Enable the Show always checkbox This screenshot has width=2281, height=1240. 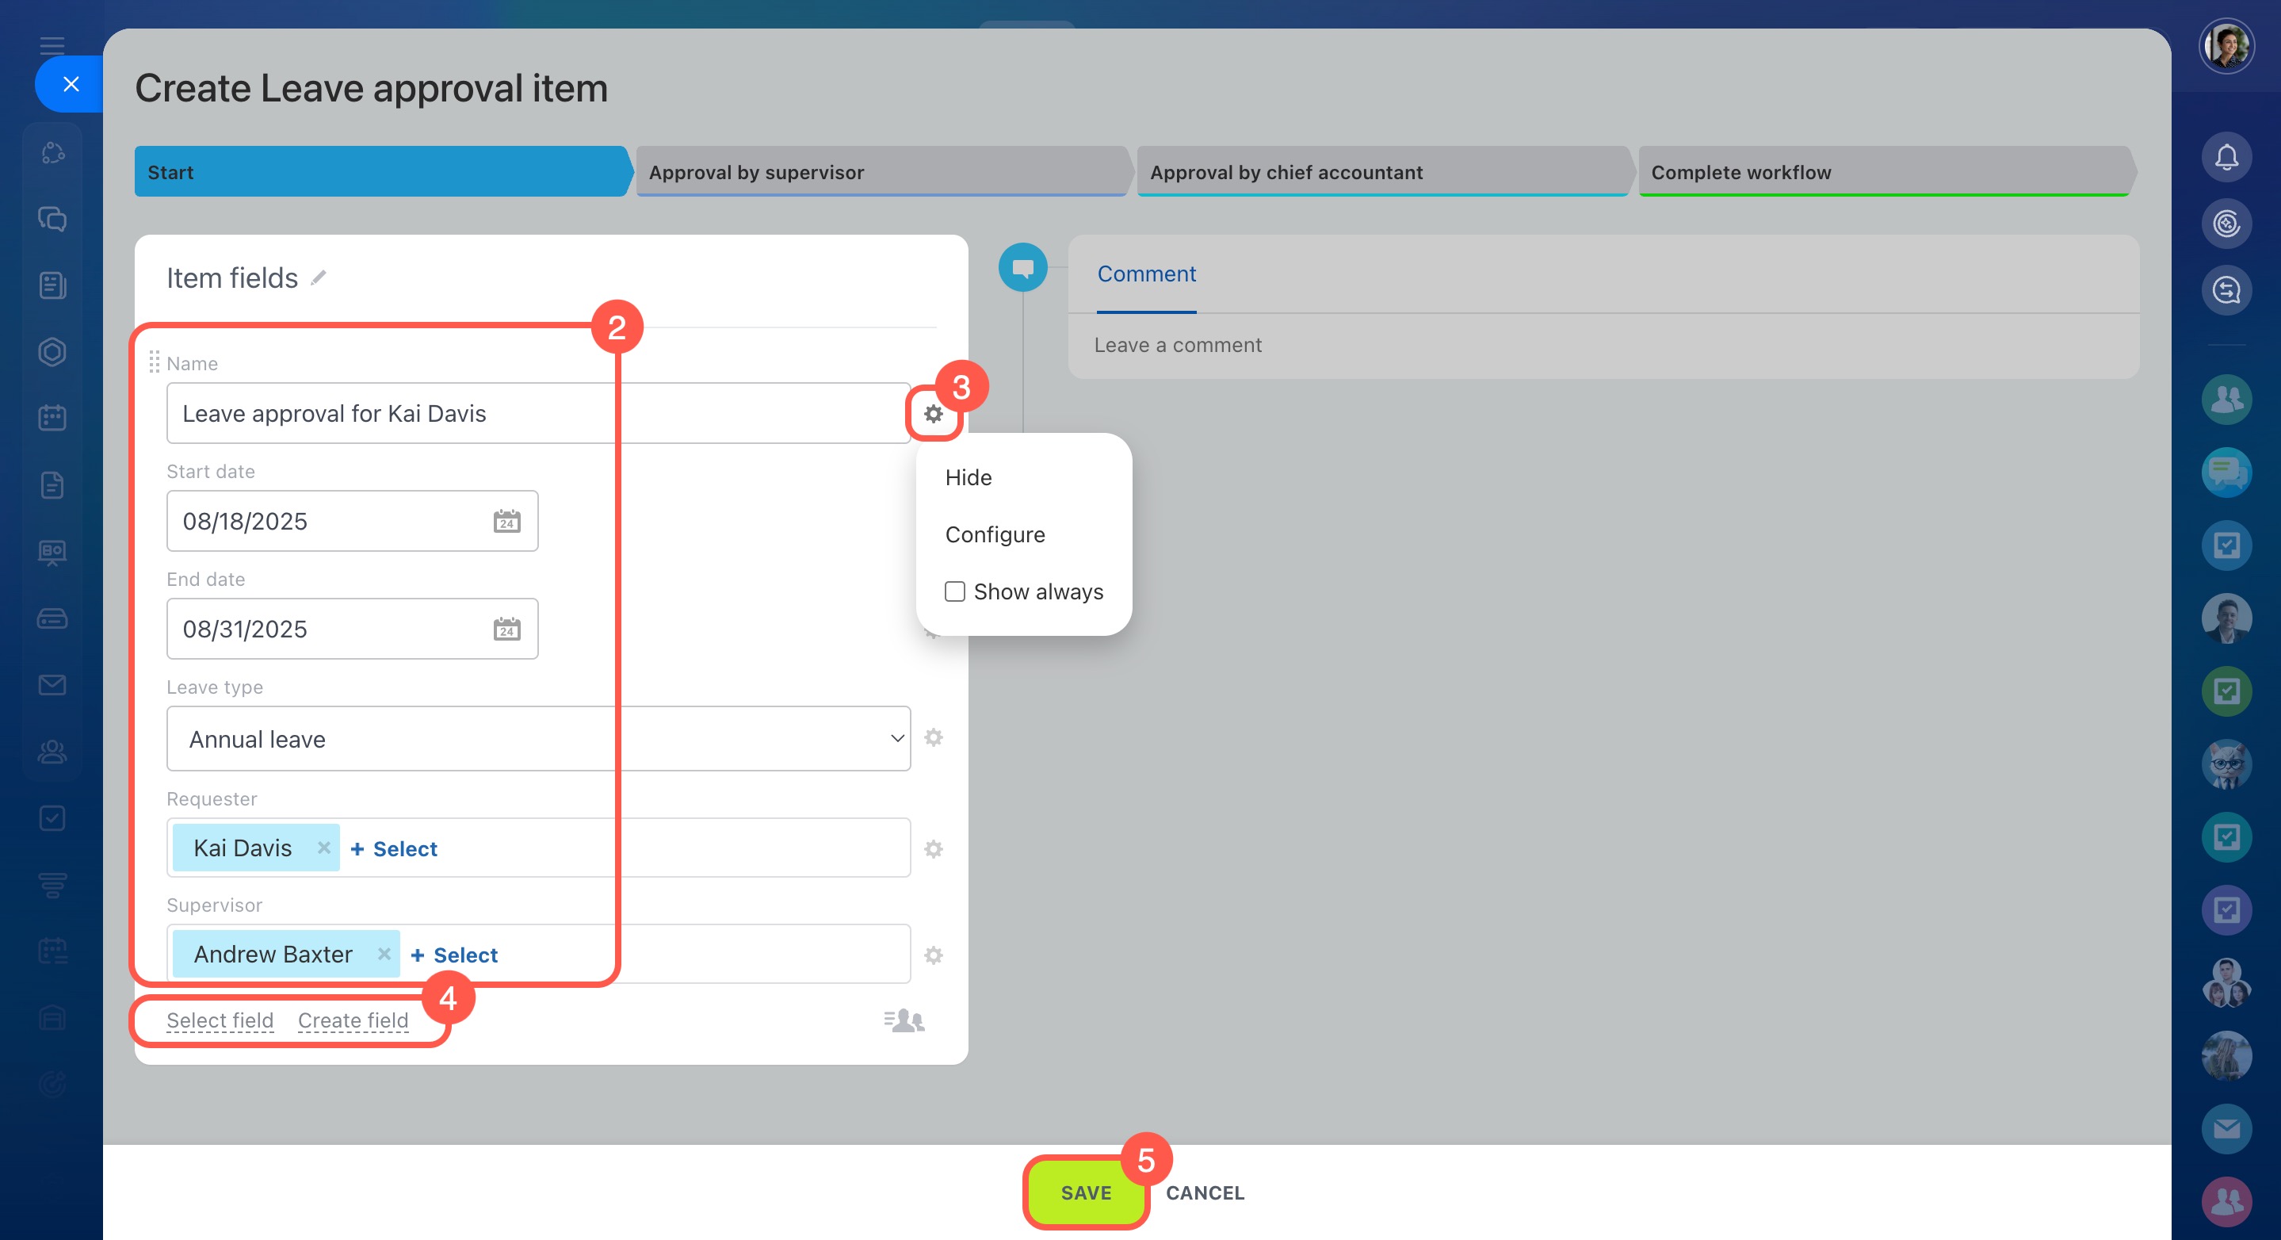pos(954,591)
